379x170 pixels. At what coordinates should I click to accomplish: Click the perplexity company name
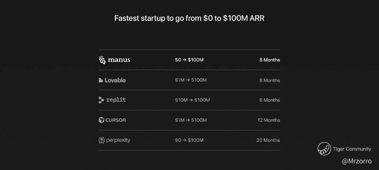118,140
